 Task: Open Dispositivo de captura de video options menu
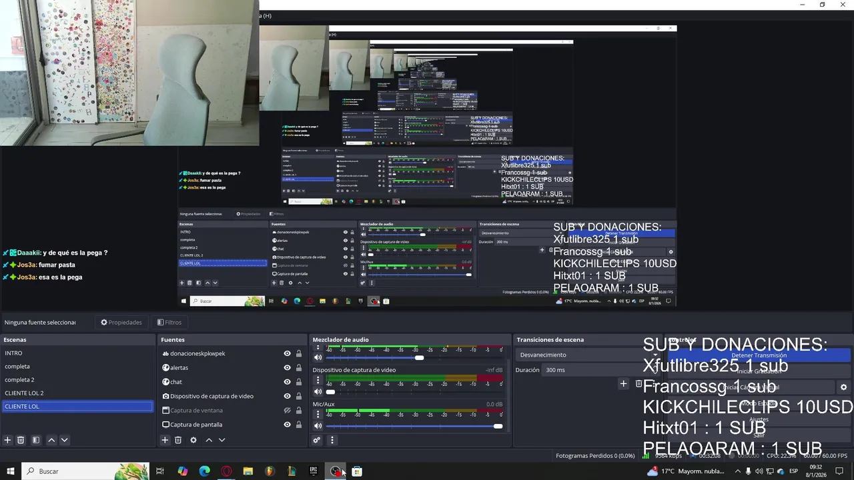pyautogui.click(x=318, y=381)
